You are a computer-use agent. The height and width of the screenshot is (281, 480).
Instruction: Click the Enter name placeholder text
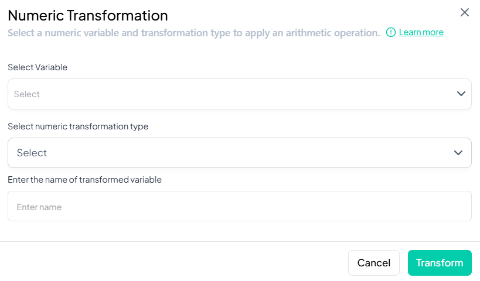click(x=39, y=207)
